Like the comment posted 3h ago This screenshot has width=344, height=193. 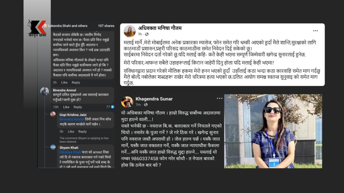(x=64, y=83)
